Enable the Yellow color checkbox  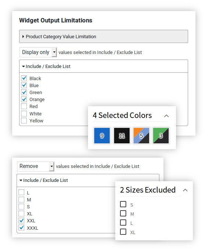[x=24, y=121]
